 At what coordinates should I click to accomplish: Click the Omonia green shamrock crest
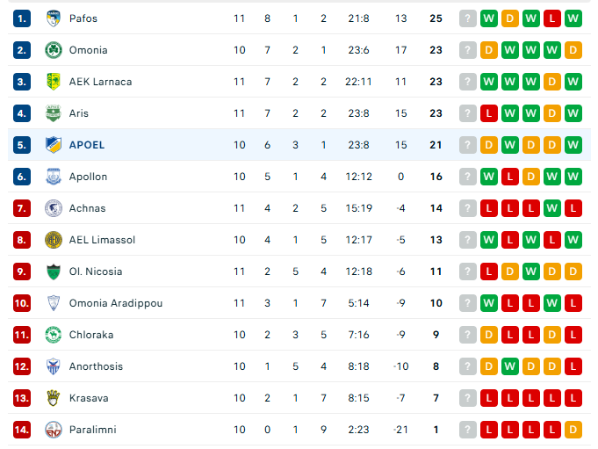(54, 50)
